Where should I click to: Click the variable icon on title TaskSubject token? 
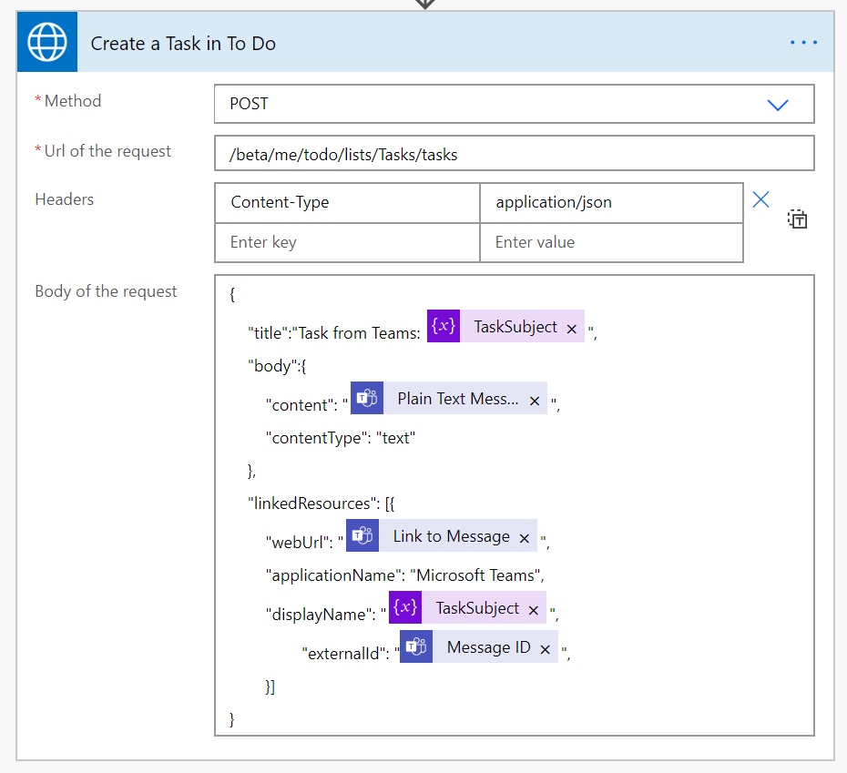point(444,327)
